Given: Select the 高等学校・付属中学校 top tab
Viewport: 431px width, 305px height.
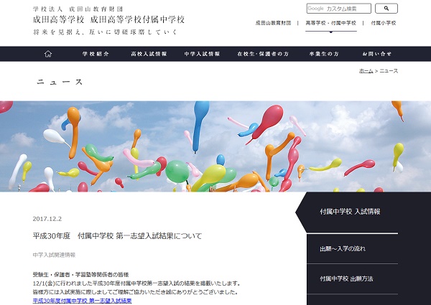Looking at the screenshot, I should (x=330, y=23).
